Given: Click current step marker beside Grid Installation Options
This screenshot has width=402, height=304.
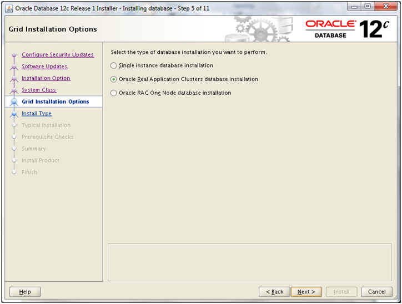Looking at the screenshot, I should point(14,102).
